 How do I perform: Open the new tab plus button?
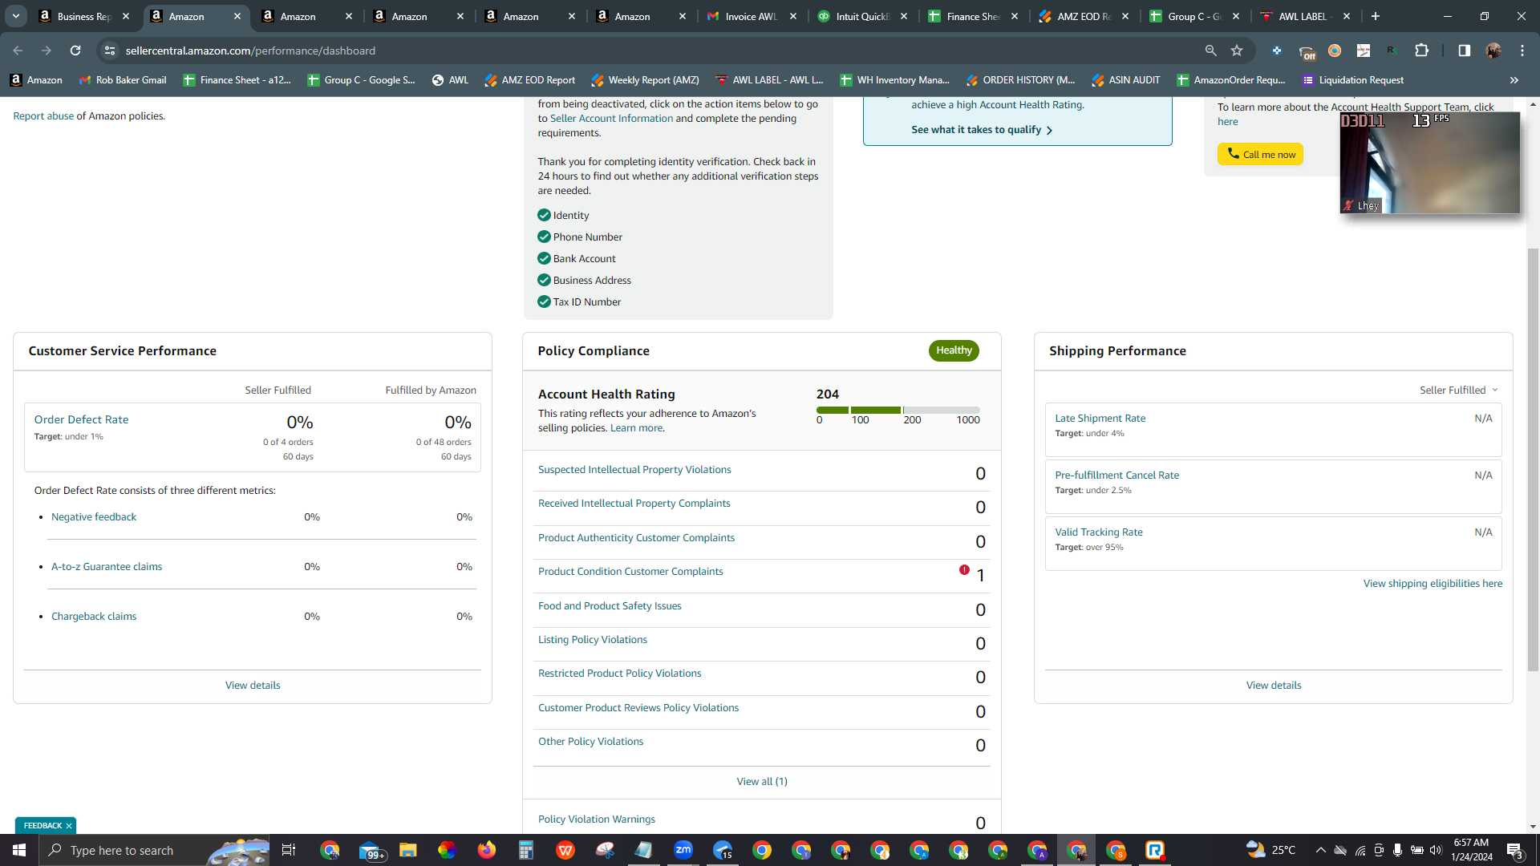tap(1376, 16)
